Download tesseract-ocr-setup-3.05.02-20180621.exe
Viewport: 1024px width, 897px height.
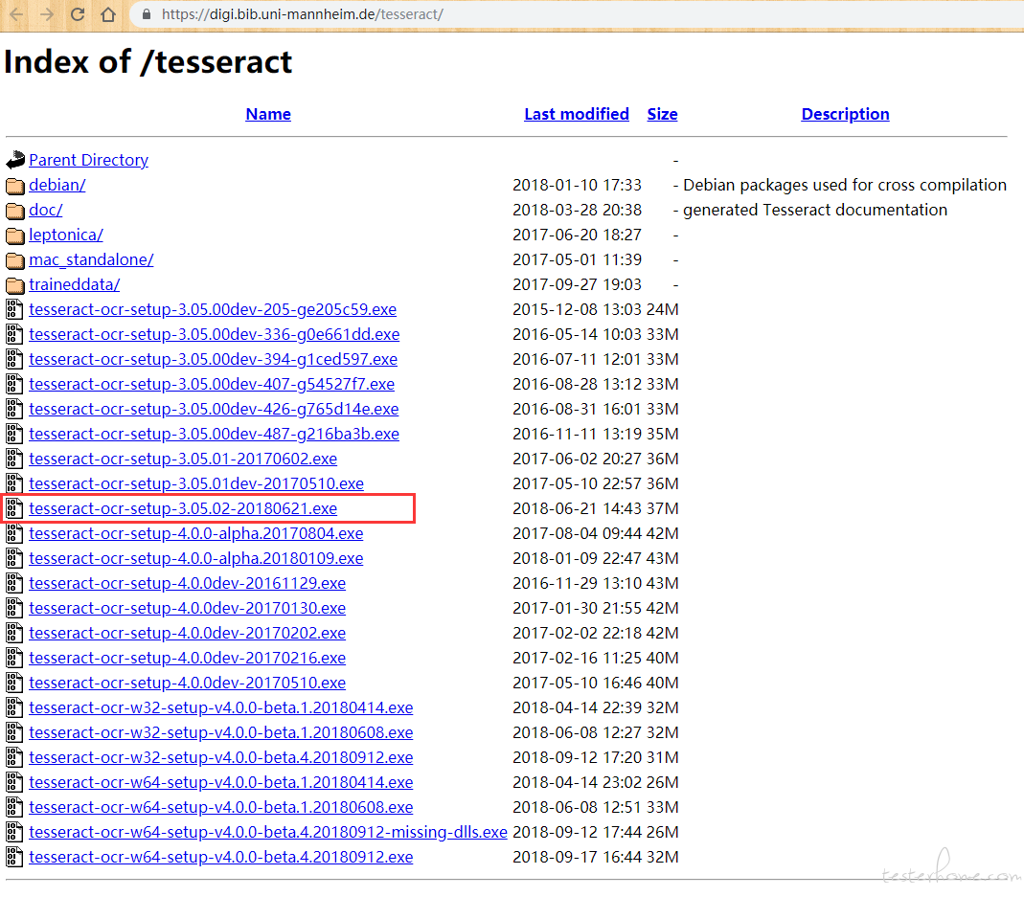point(183,508)
